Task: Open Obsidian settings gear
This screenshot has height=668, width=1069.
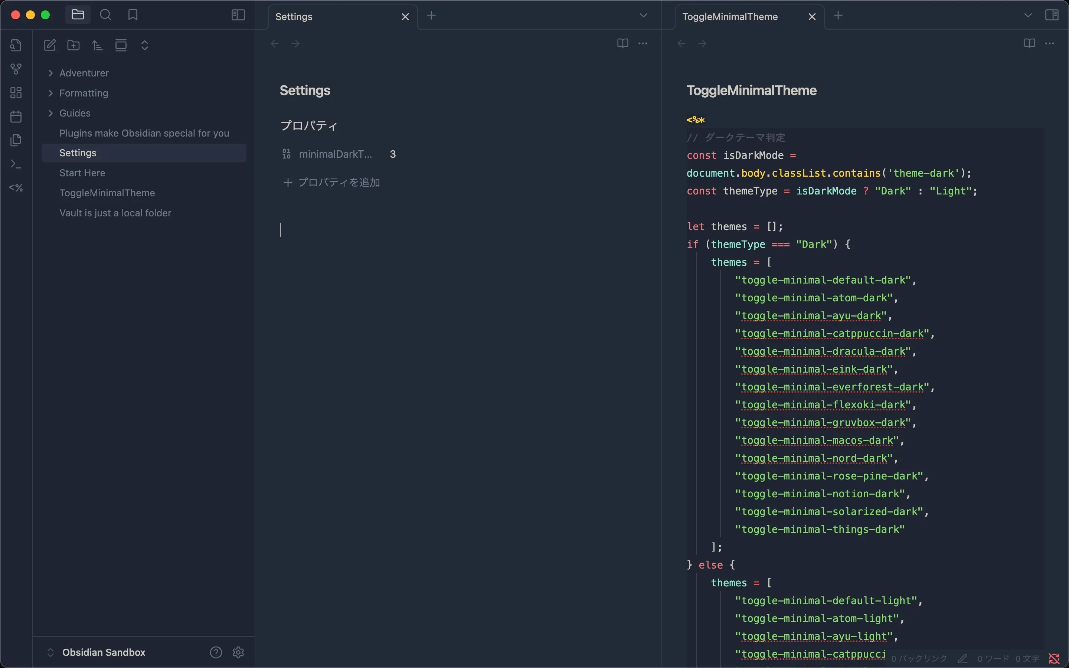Action: [239, 652]
